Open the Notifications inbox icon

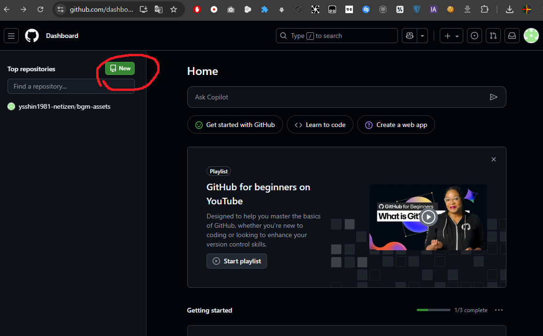512,36
